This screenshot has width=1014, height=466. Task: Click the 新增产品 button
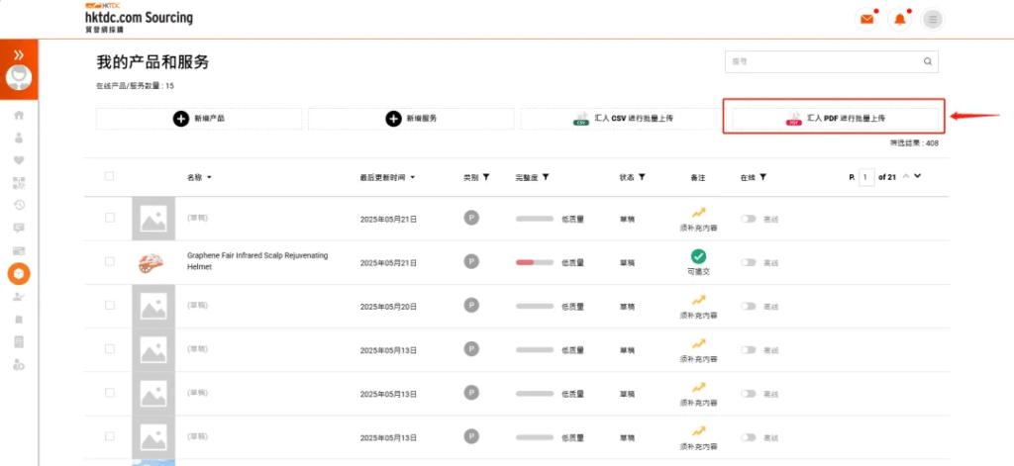tap(199, 119)
